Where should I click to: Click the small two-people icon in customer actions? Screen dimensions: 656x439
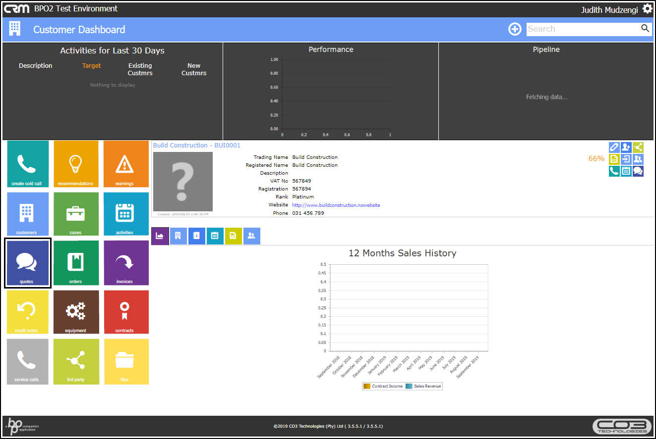(x=638, y=159)
